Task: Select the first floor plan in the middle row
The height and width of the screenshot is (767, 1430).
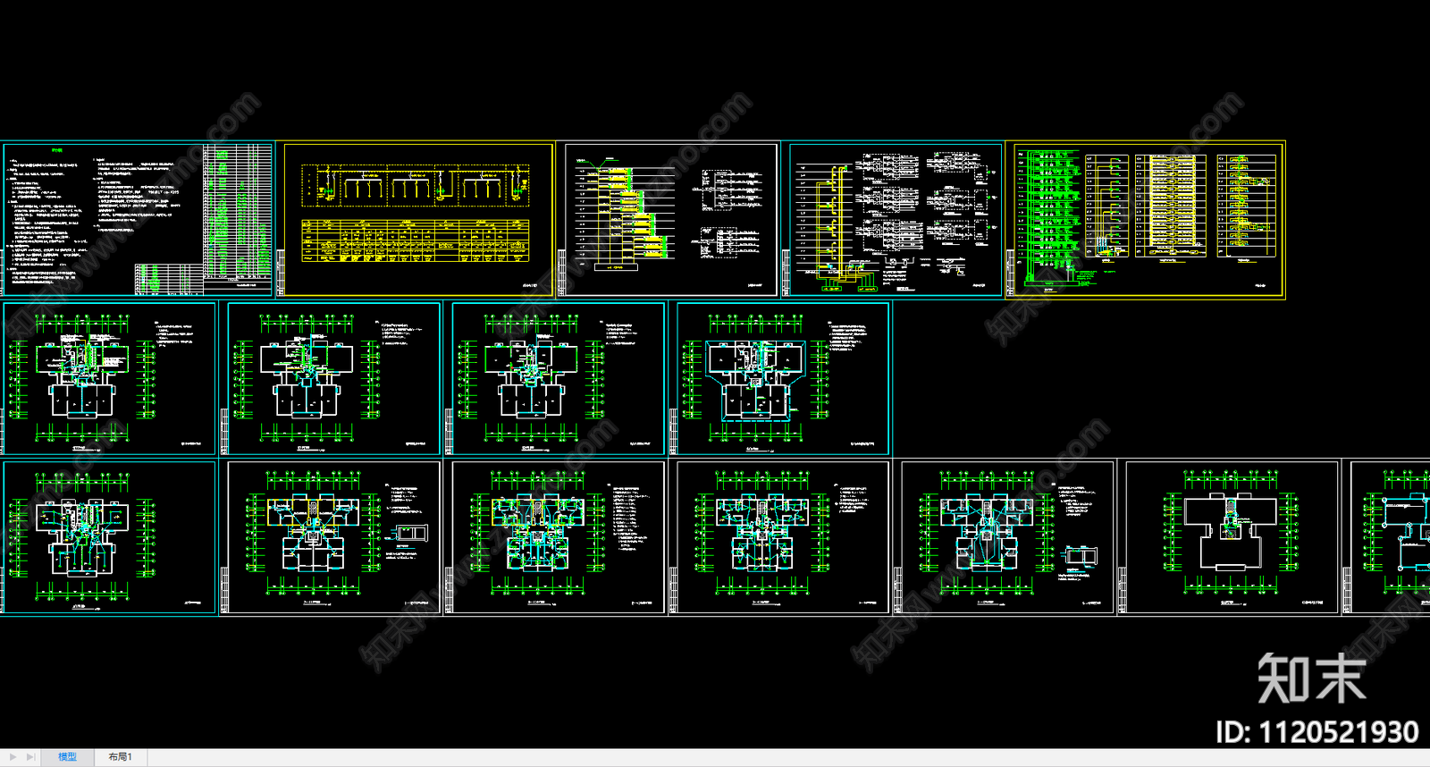Action: pos(110,379)
